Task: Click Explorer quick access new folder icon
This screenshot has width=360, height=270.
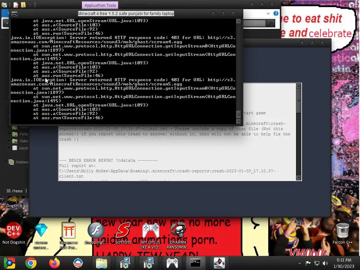Action: pyautogui.click(x=24, y=5)
